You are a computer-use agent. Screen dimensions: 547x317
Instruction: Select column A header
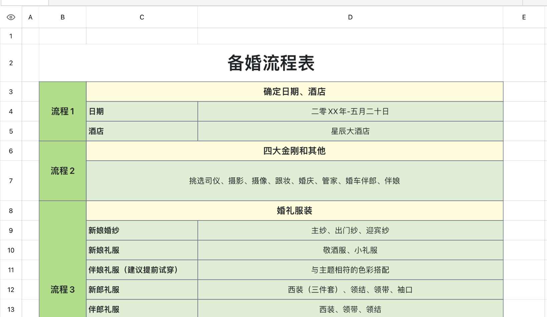tap(30, 17)
